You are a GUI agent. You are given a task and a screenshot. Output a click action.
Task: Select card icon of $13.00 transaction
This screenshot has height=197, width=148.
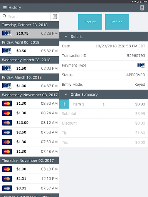[7, 123]
